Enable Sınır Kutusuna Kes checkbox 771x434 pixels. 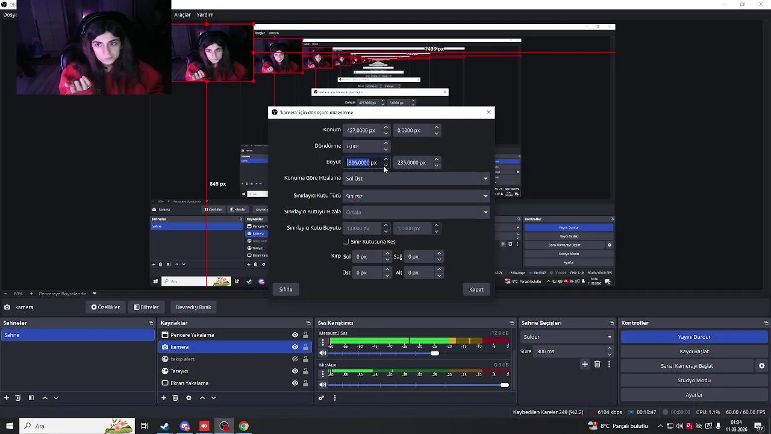(x=346, y=242)
